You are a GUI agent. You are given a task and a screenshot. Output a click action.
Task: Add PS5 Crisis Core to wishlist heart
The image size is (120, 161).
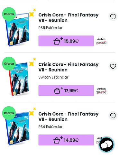coord(113,17)
